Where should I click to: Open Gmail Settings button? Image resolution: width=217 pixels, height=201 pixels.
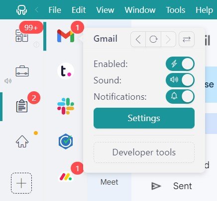click(144, 118)
